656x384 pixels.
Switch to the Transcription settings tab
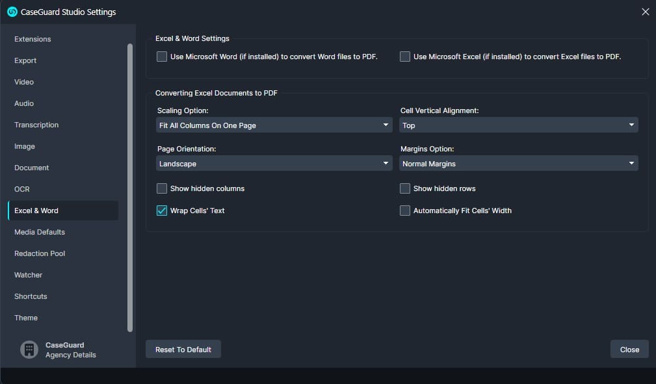[x=36, y=125]
